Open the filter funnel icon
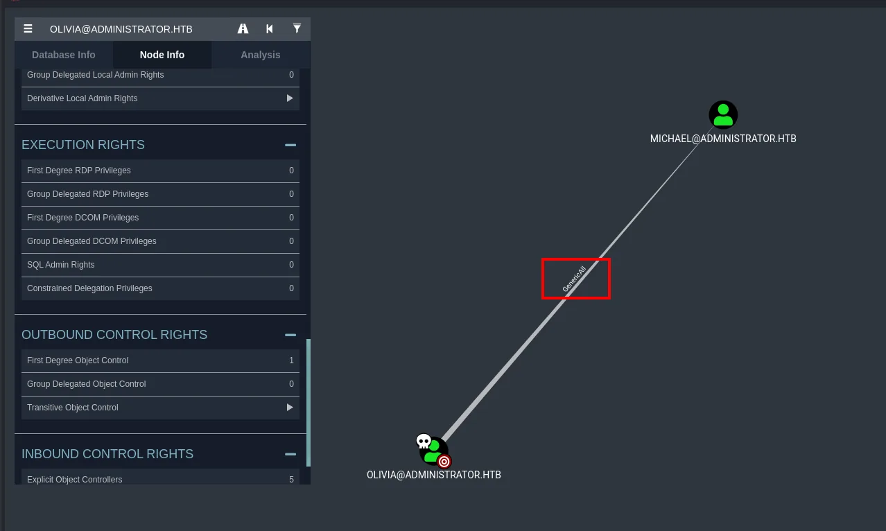 tap(297, 28)
